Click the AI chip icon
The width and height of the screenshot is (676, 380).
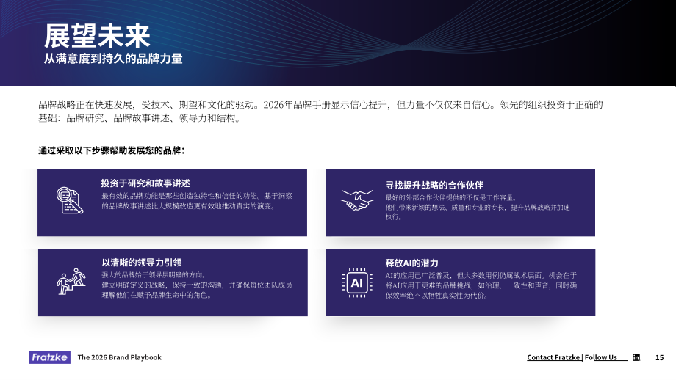click(x=357, y=282)
